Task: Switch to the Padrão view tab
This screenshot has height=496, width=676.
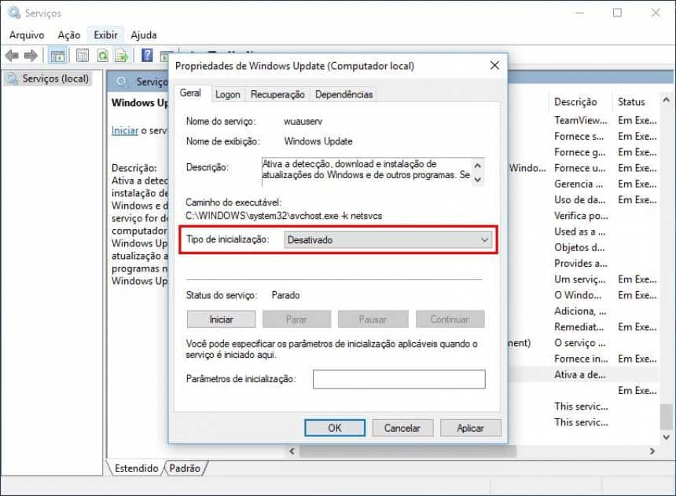Action: click(x=185, y=468)
